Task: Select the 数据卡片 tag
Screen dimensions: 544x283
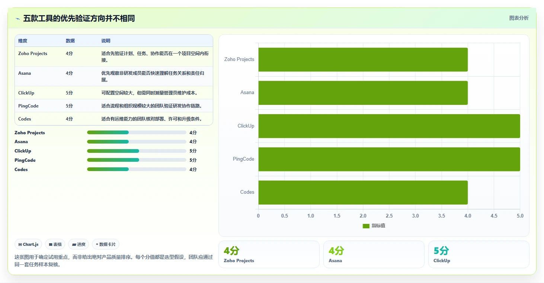Action: [x=106, y=244]
